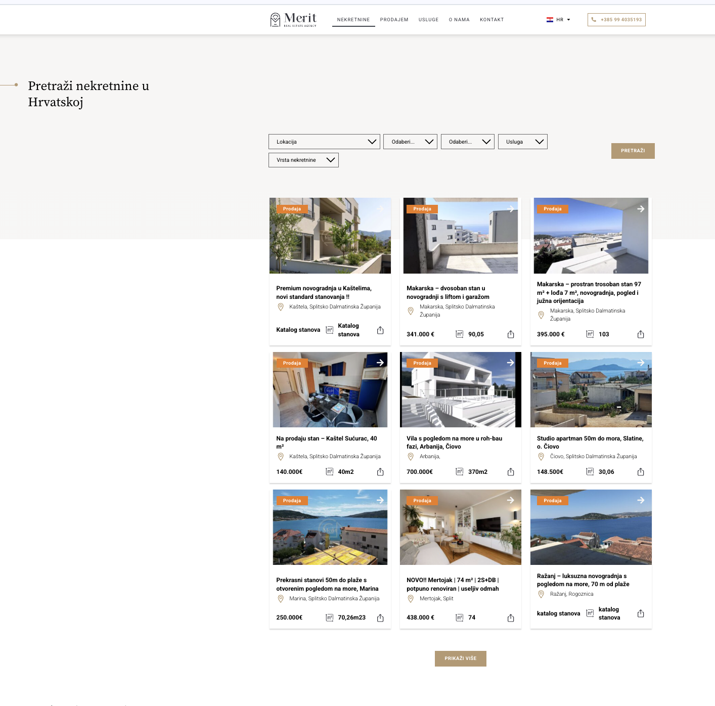
Task: Open the HR language selector
Action: [x=558, y=20]
